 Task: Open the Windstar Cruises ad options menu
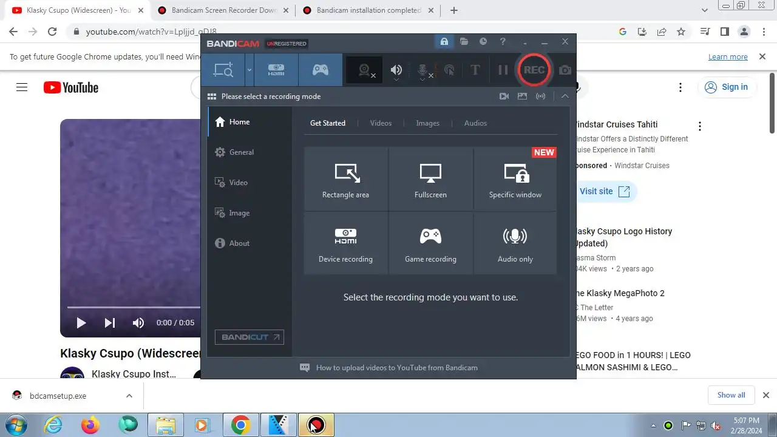[x=700, y=126]
